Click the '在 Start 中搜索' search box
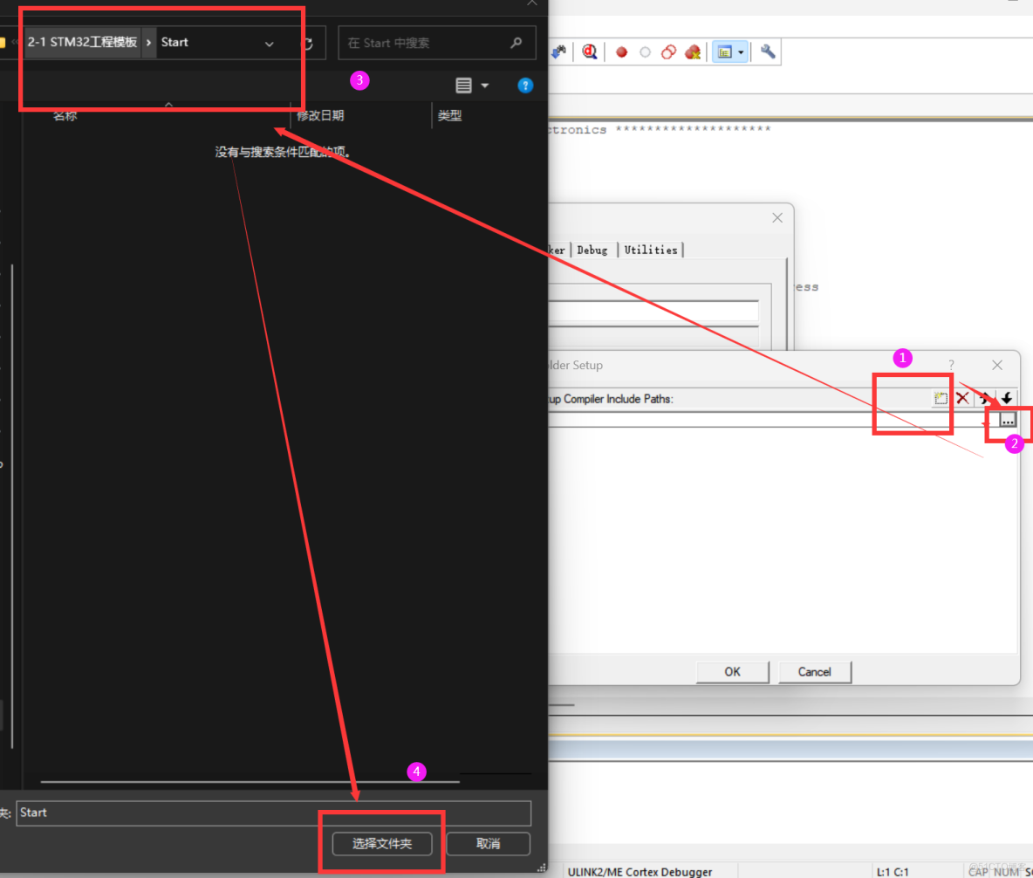Image resolution: width=1033 pixels, height=878 pixels. (x=436, y=43)
